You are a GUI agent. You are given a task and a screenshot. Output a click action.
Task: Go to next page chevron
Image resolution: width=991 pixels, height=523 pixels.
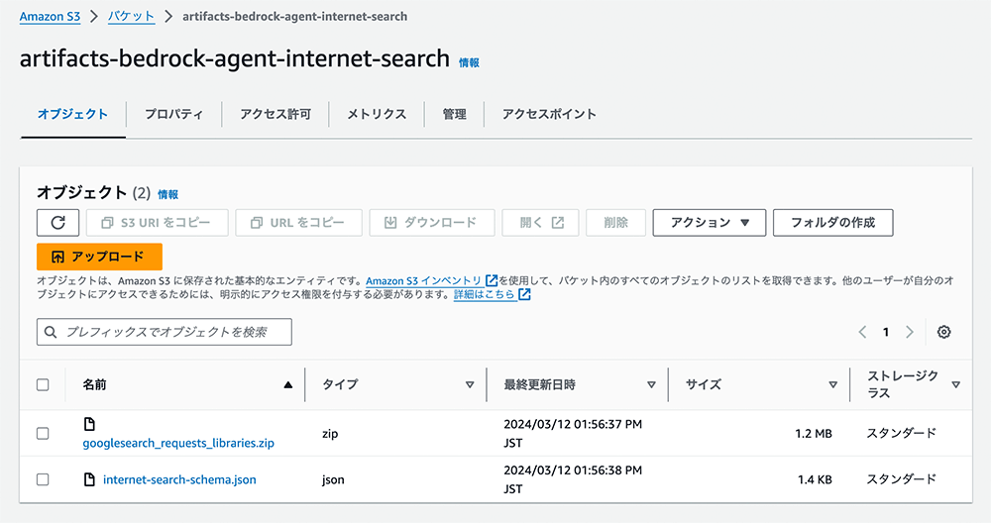pos(910,332)
